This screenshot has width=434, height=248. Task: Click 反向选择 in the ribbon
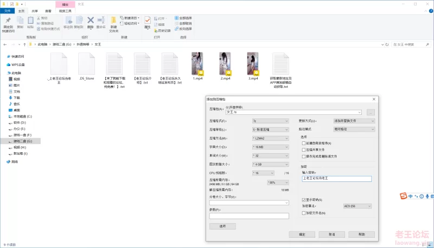(x=183, y=29)
